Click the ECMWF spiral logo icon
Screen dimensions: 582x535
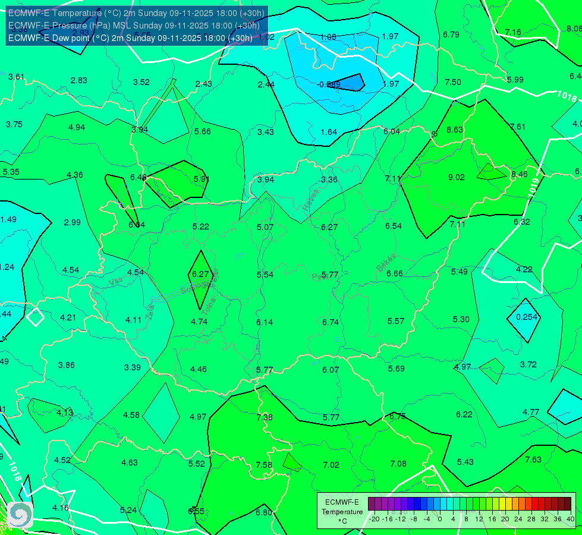click(x=20, y=514)
